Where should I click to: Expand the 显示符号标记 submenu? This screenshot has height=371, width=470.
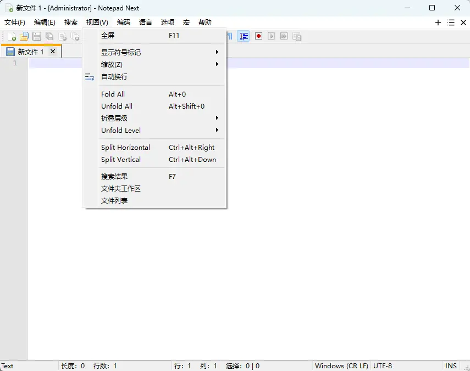coord(154,52)
